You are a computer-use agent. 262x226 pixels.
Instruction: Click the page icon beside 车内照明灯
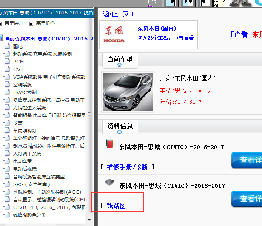[7, 130]
